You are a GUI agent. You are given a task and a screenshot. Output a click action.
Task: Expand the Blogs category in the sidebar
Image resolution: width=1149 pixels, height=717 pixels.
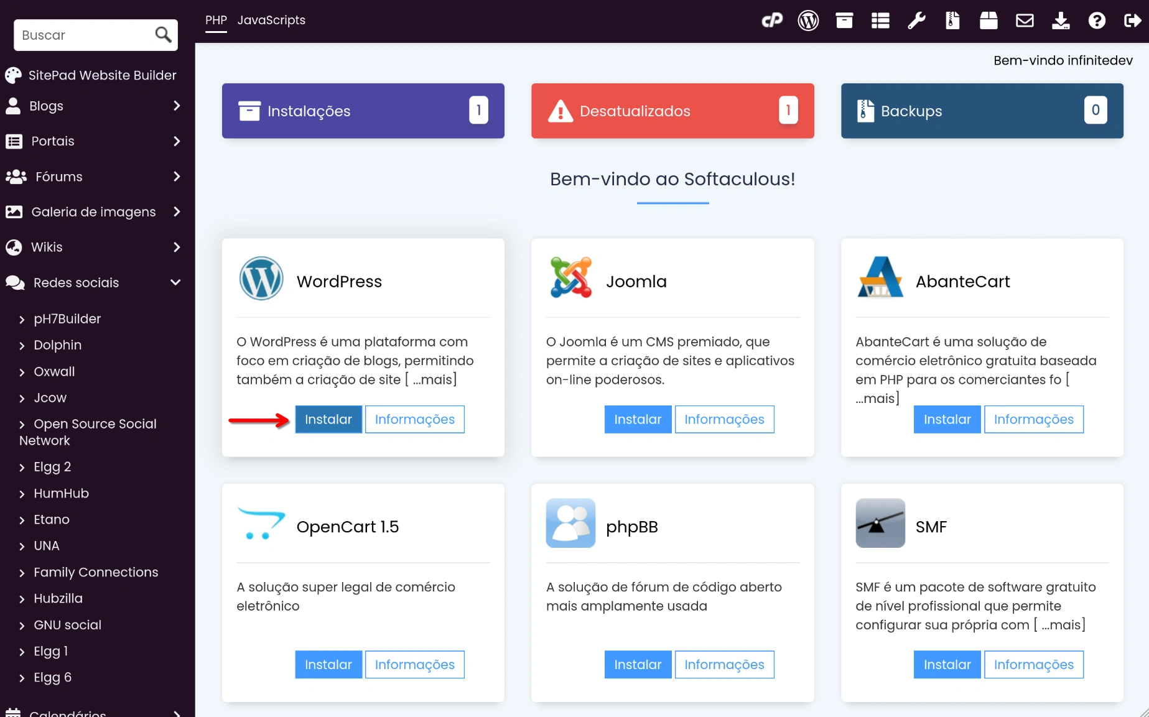[176, 106]
